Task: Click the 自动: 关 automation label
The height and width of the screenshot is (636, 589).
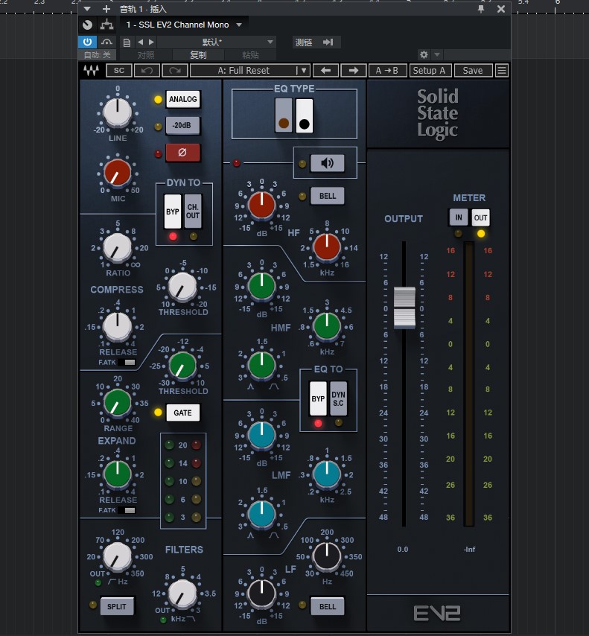Action: pos(97,55)
